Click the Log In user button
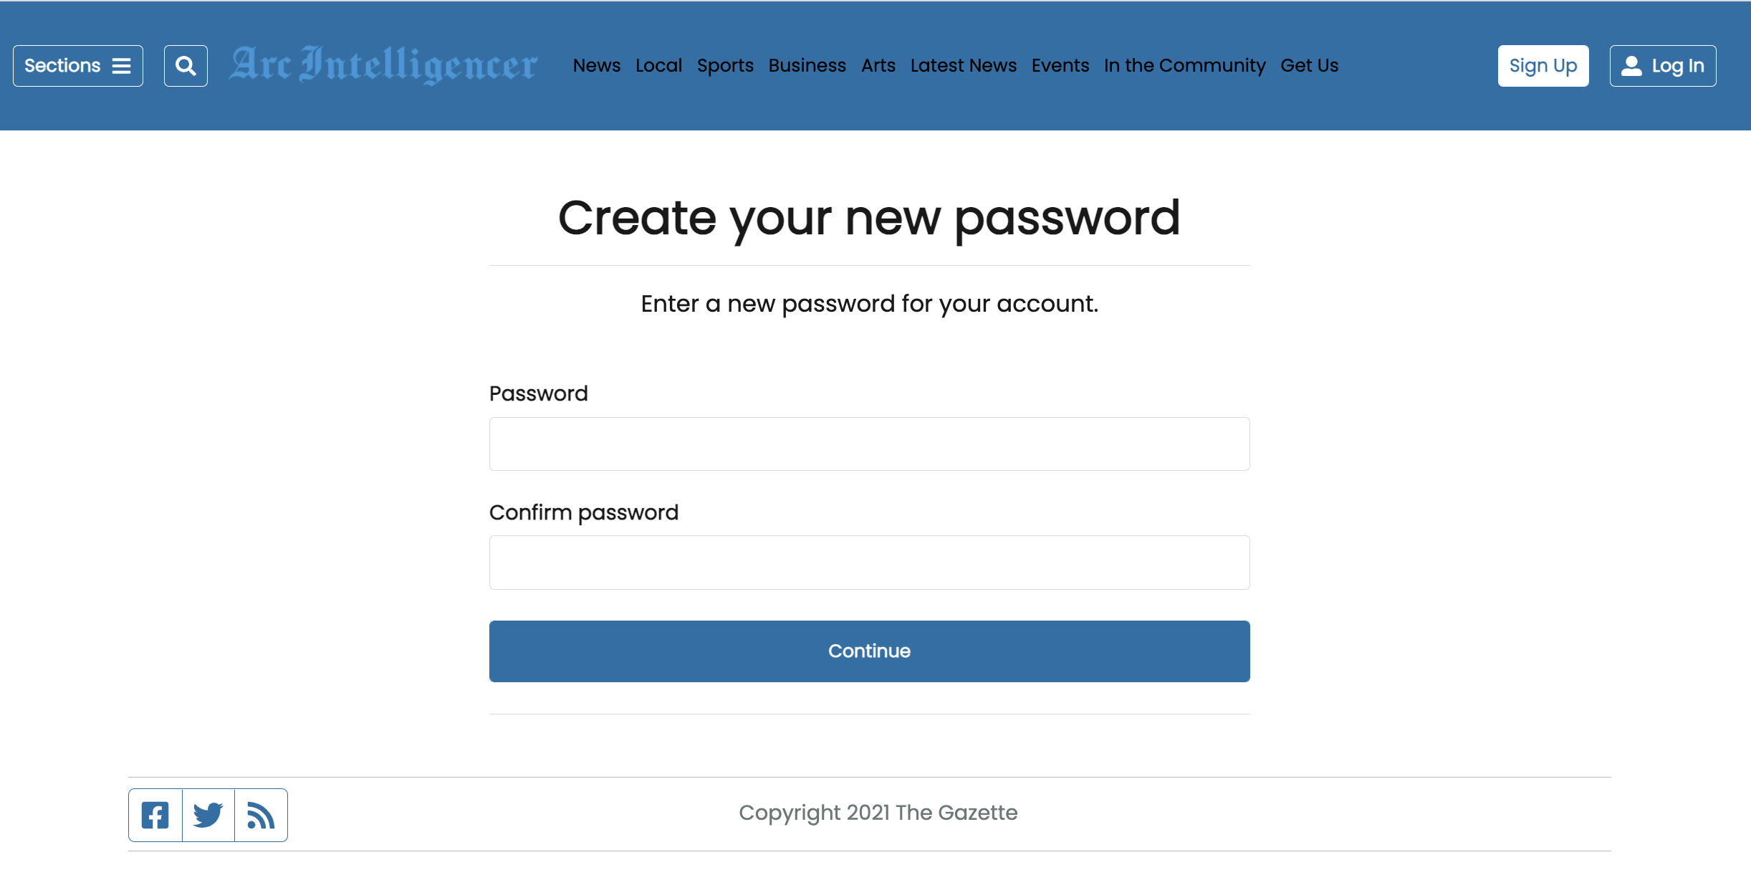Image resolution: width=1751 pixels, height=870 pixels. (1663, 66)
